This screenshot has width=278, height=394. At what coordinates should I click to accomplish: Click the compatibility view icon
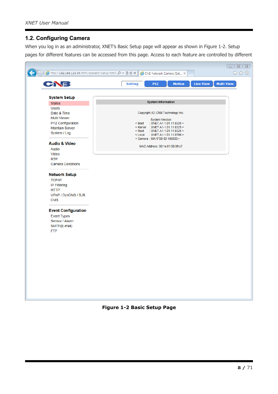point(127,73)
